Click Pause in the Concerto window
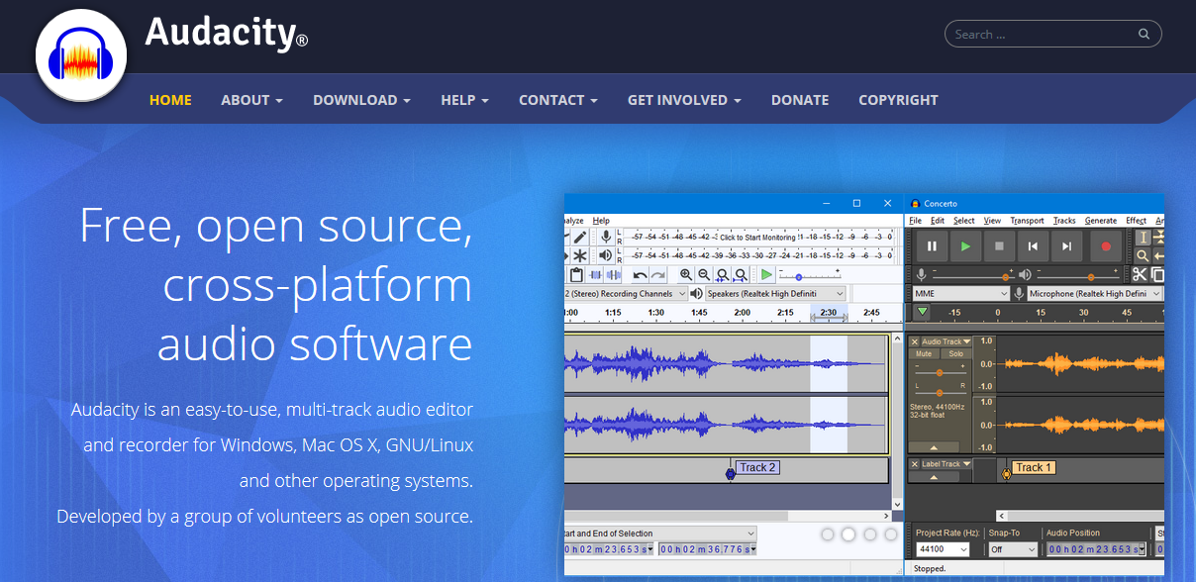 coord(932,246)
